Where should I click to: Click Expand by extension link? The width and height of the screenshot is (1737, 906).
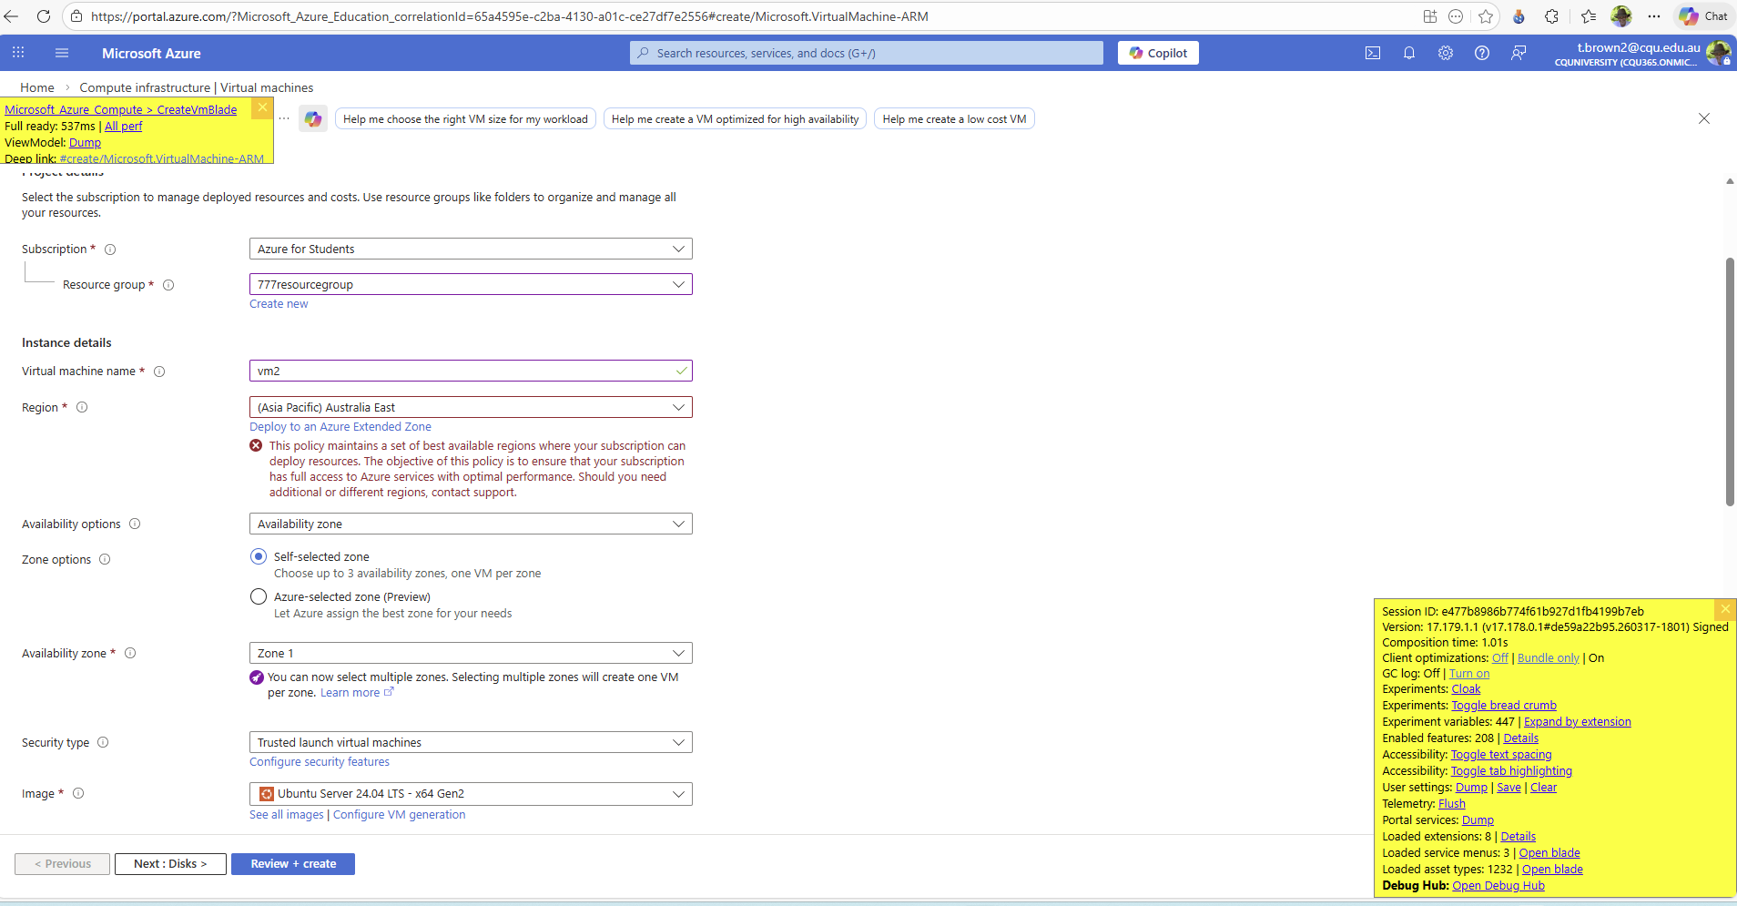pos(1578,722)
